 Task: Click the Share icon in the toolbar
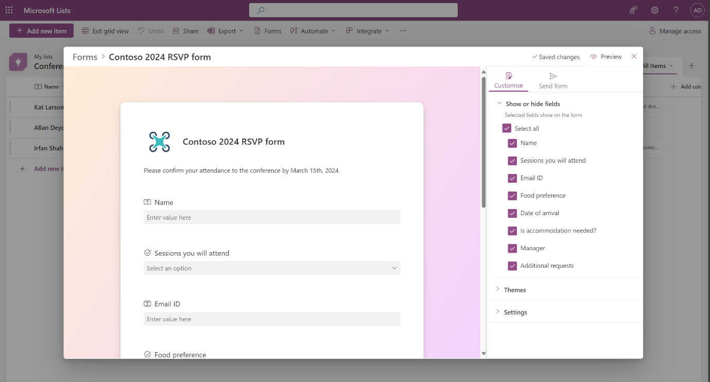tap(175, 31)
